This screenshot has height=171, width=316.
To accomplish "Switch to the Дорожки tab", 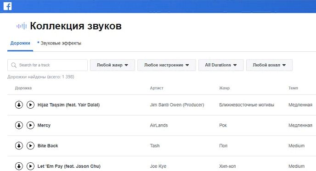I will click(20, 43).
